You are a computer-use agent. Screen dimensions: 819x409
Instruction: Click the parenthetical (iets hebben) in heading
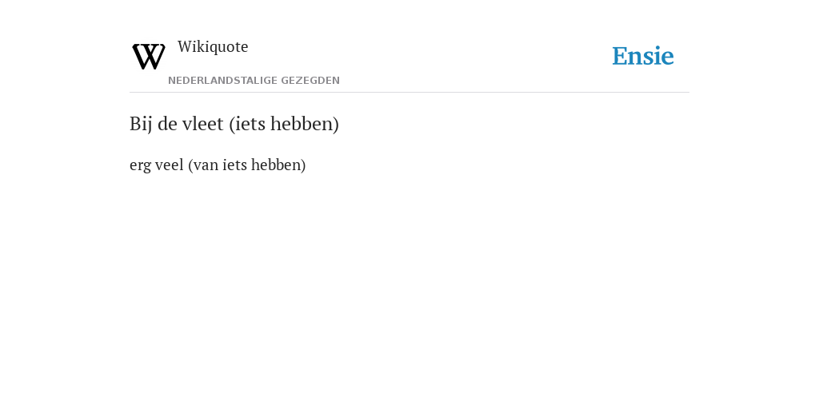click(284, 124)
